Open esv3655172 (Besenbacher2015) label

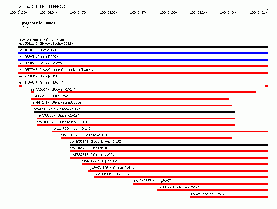coord(96,142)
